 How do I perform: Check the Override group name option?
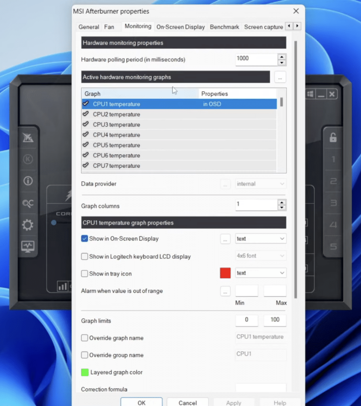84,355
